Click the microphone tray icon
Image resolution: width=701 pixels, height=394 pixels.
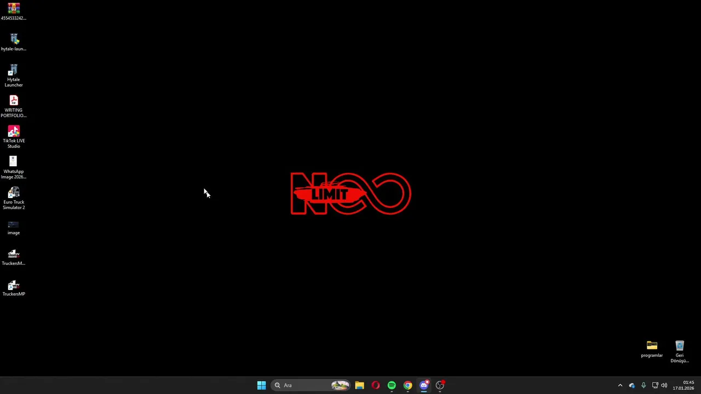643,385
